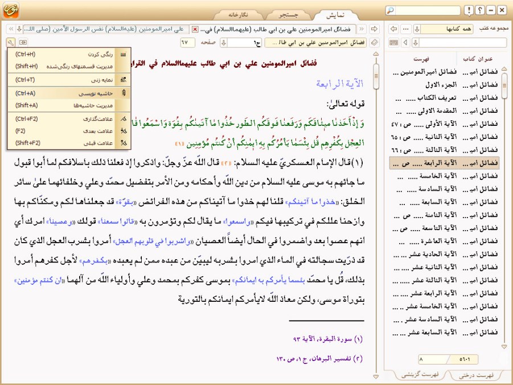This screenshot has width=513, height=385.
Task: Click the scroll down arrow of the text pane
Action: point(376,377)
